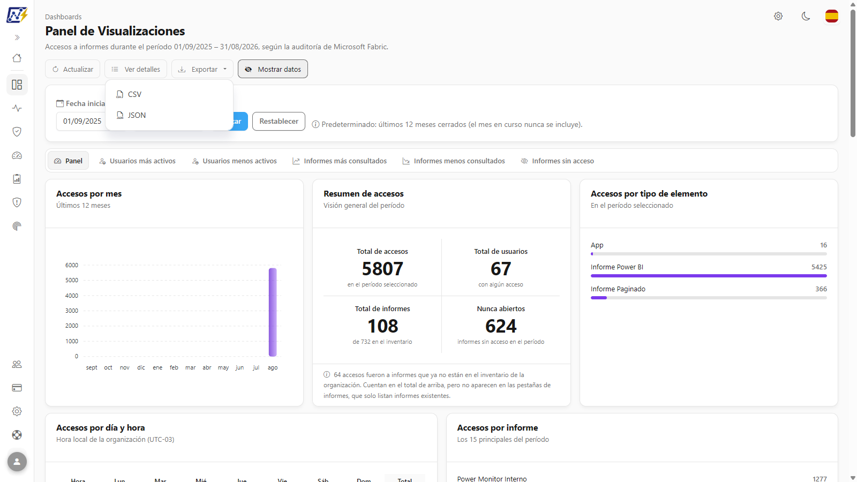Screen dimensions: 857x482
Task: Click the ago bar in chart
Action: (273, 312)
